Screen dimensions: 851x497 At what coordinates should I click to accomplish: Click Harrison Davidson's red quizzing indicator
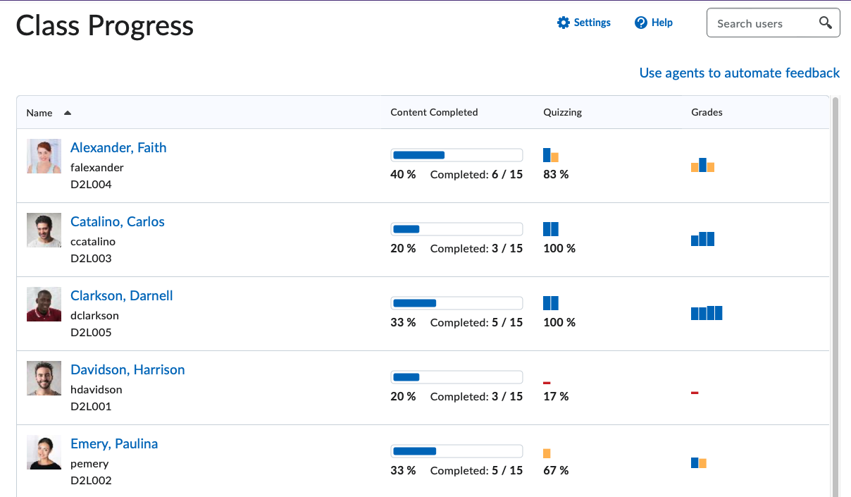click(547, 383)
